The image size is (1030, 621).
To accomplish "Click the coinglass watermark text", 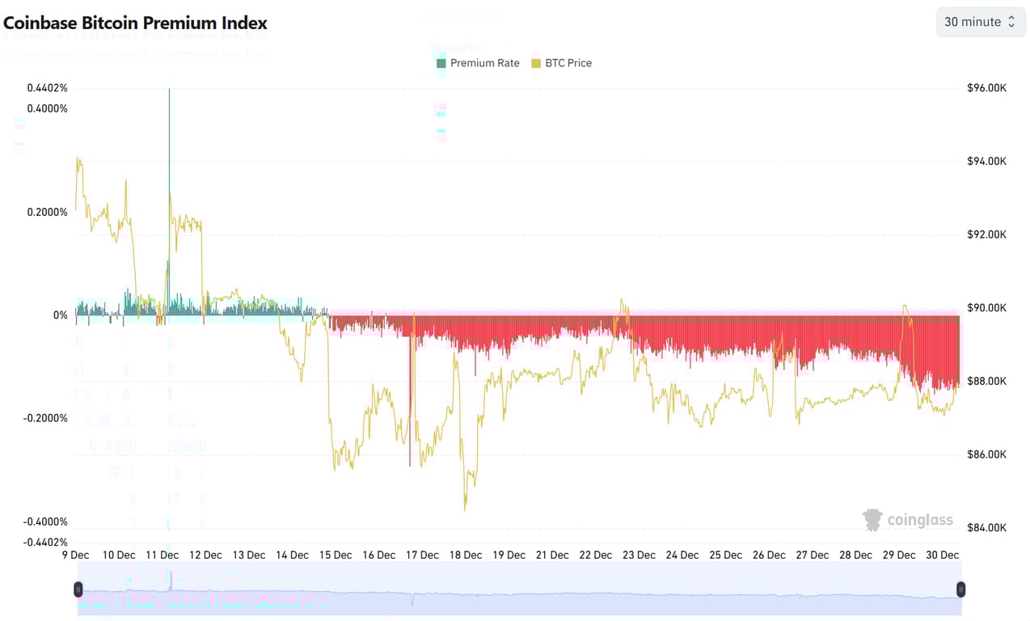I will [x=919, y=520].
